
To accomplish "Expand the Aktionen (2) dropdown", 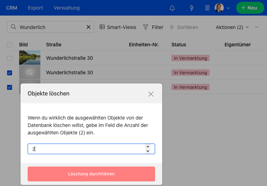I will point(232,27).
